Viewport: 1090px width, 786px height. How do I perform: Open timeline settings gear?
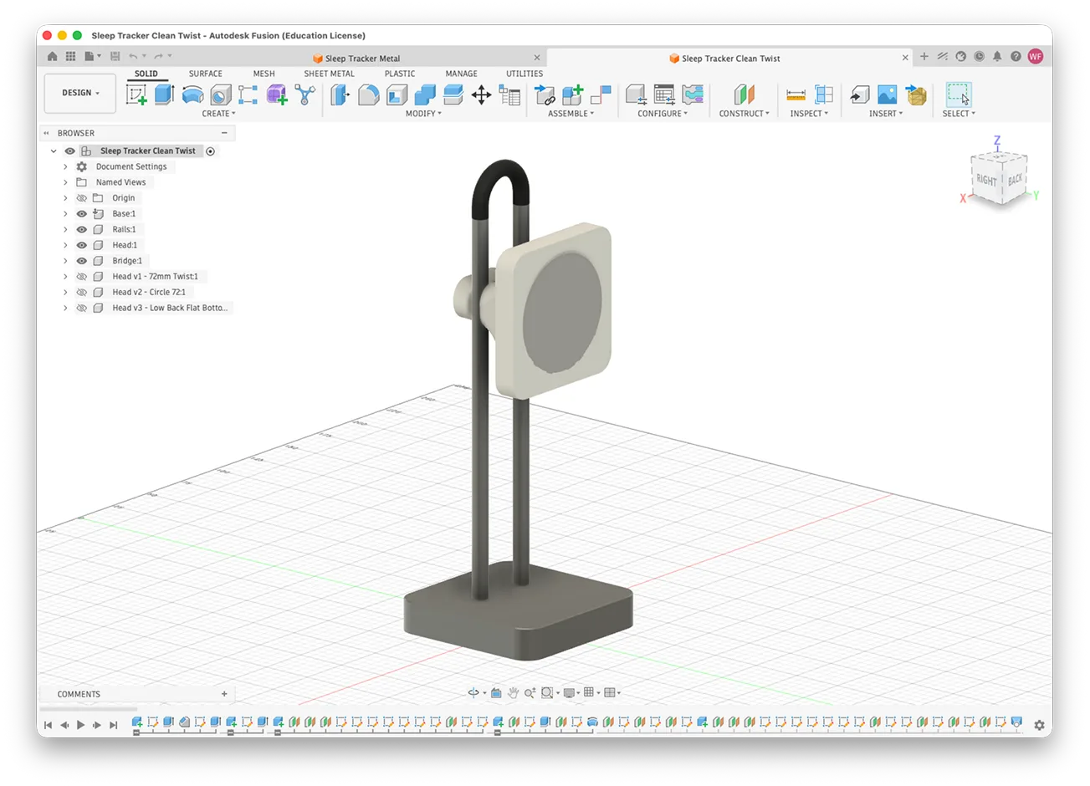1039,725
